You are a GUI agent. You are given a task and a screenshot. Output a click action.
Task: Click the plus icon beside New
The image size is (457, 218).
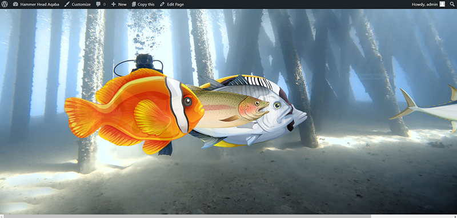pyautogui.click(x=114, y=5)
